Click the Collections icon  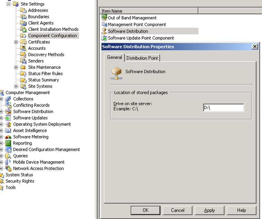pos(8,99)
